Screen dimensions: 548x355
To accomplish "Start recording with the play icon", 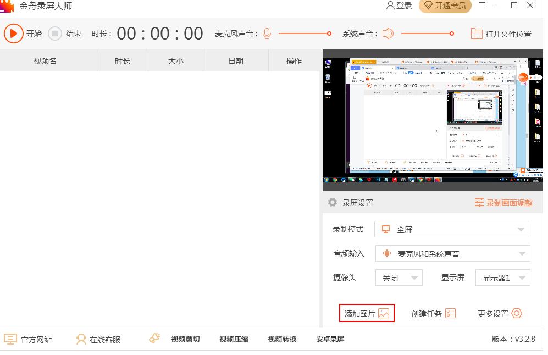I will tap(13, 34).
